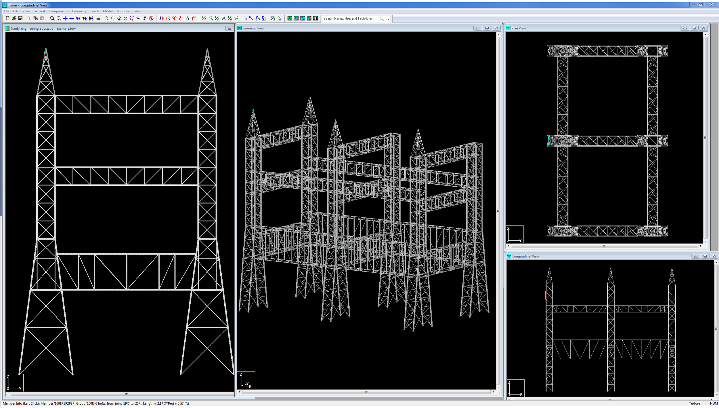Viewport: 719px width, 408px height.
Task: Maximize the Plan View window
Action: [694, 28]
